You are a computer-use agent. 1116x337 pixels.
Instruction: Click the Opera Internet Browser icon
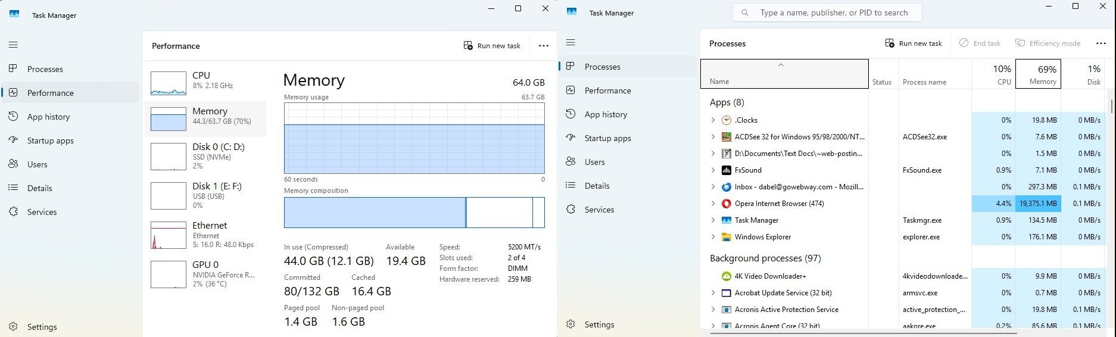726,204
